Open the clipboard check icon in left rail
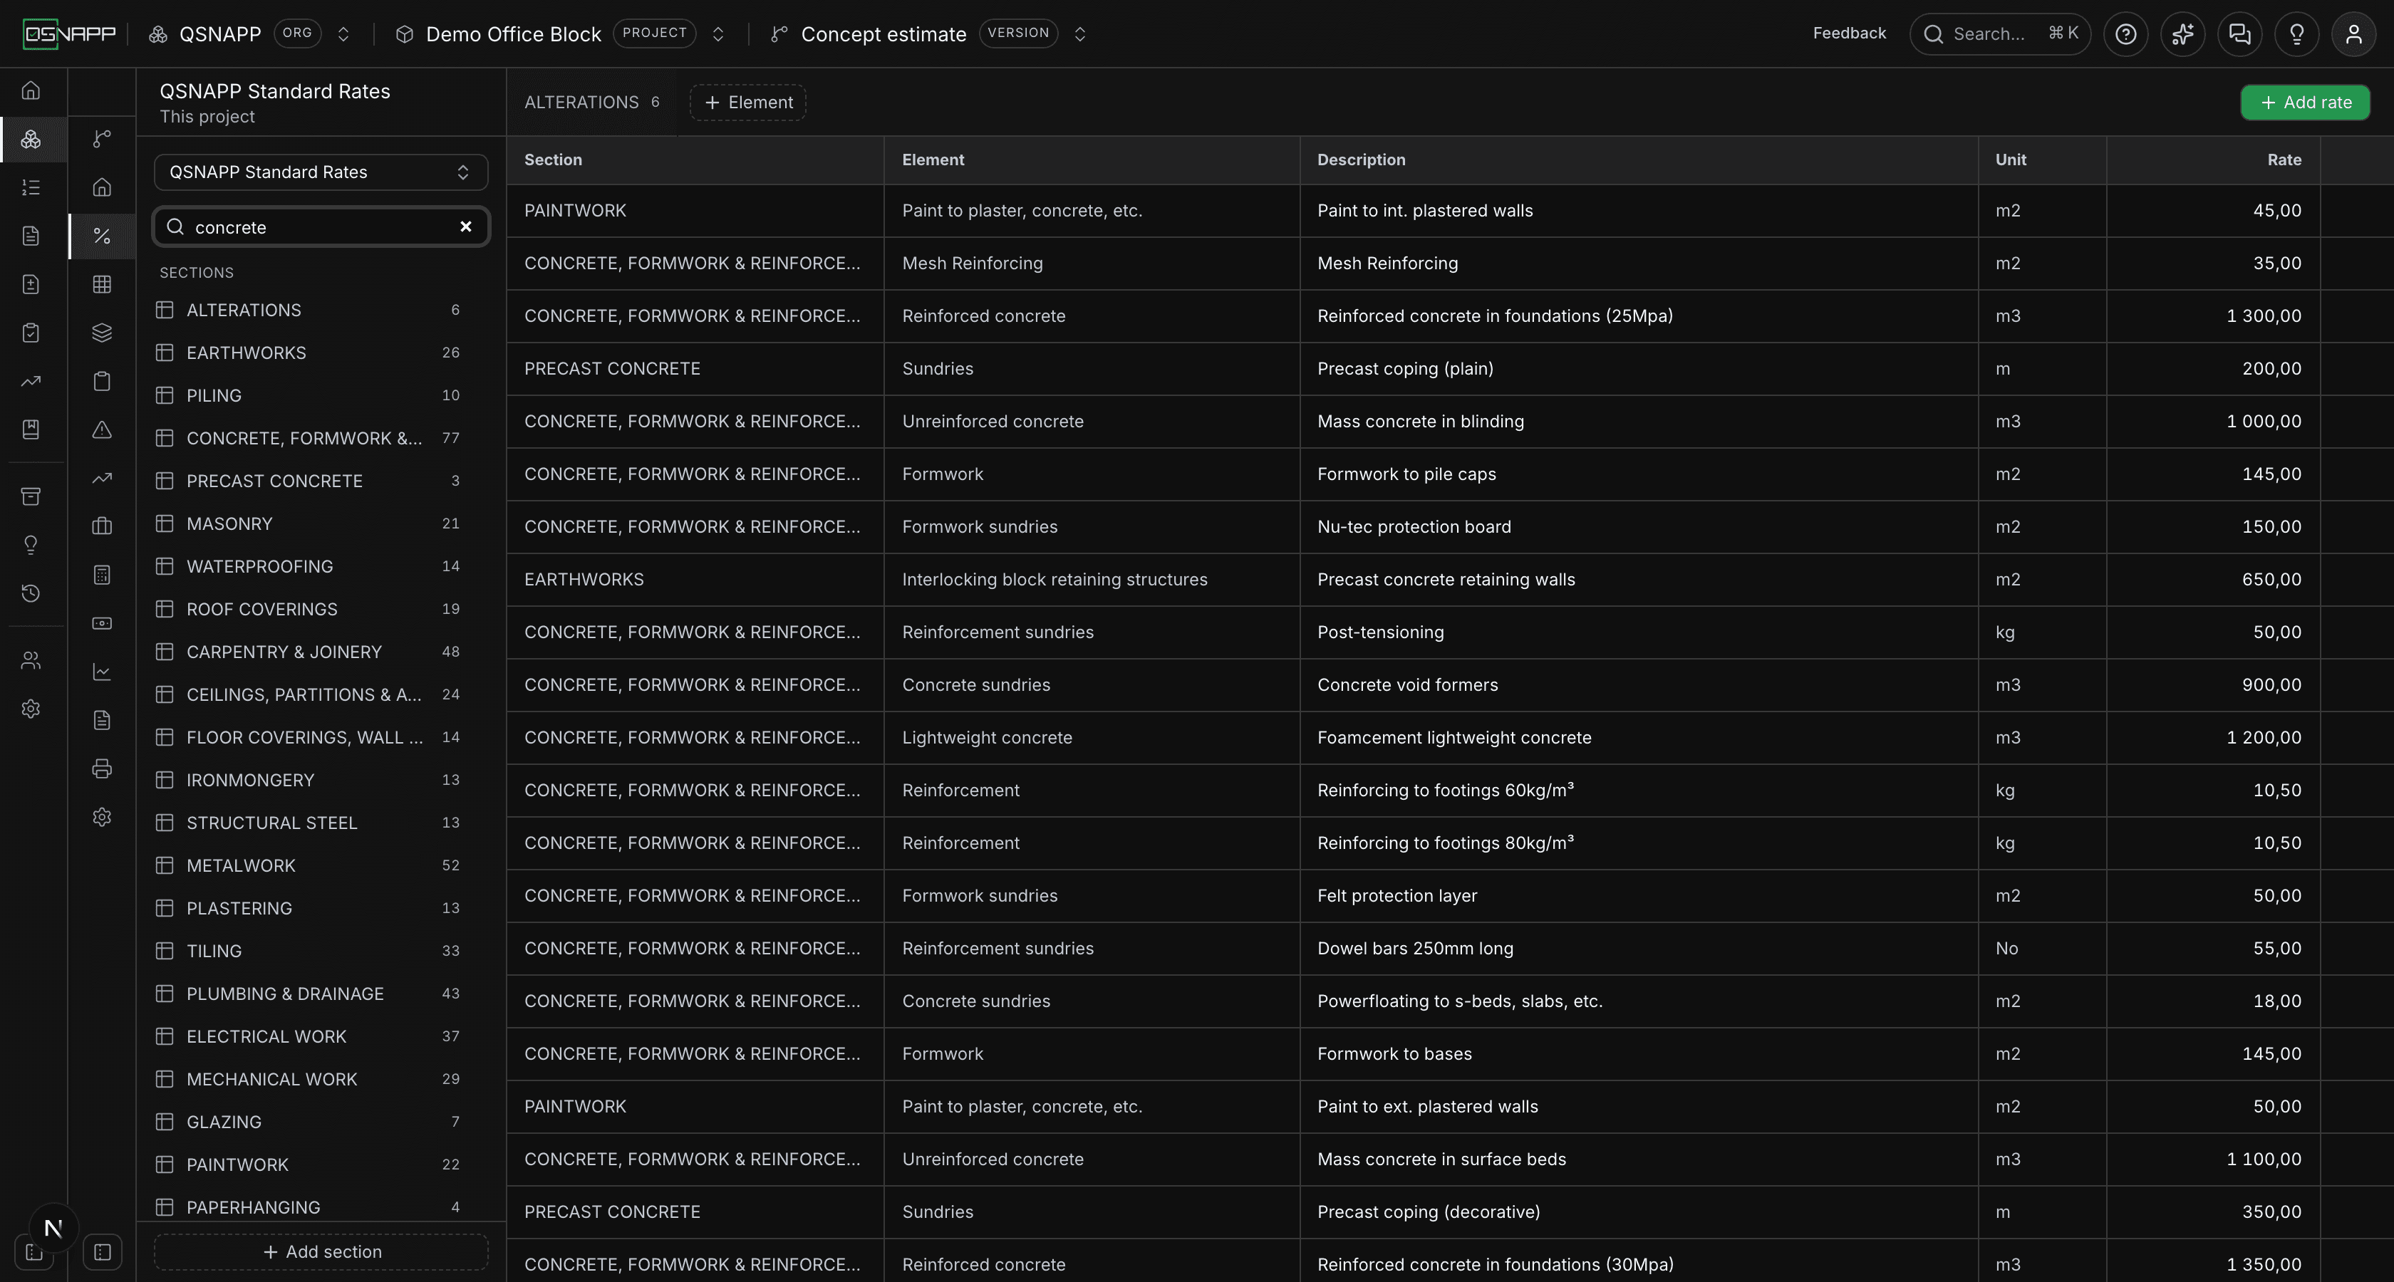Image resolution: width=2394 pixels, height=1282 pixels. point(31,333)
